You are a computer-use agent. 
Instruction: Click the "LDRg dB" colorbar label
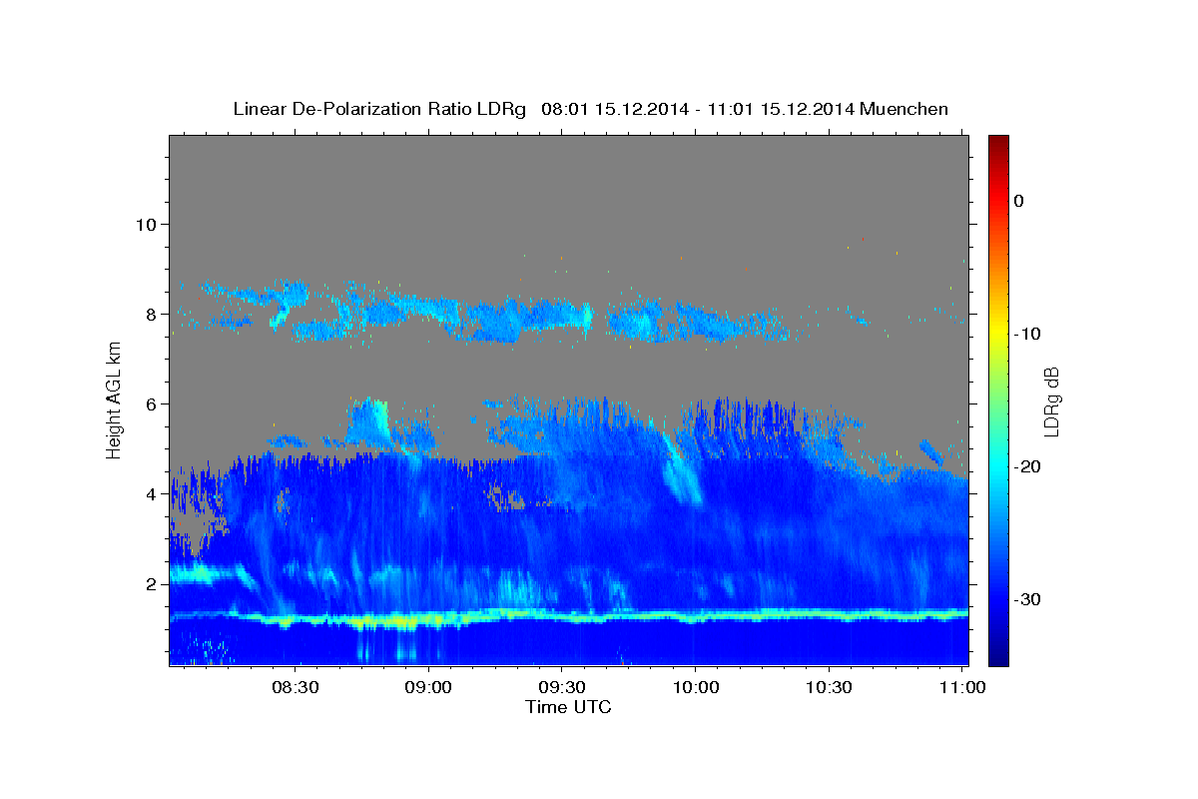[1051, 400]
